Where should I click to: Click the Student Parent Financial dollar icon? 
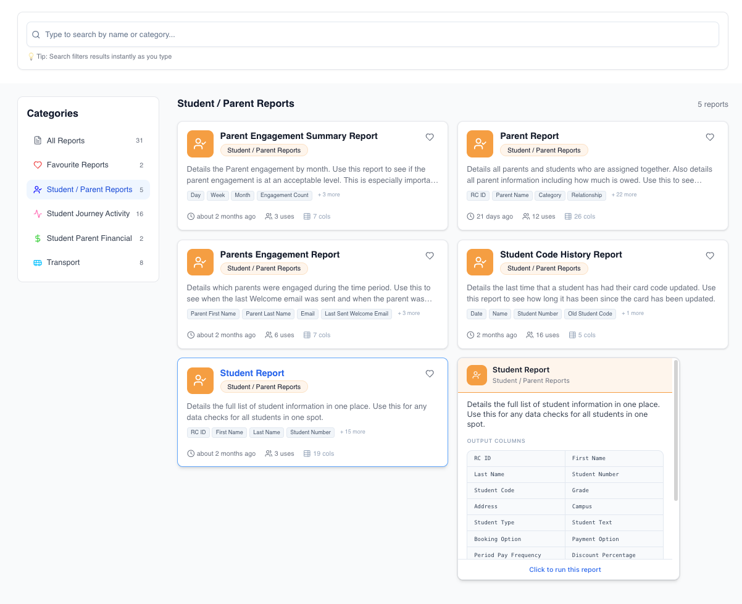[x=38, y=238]
